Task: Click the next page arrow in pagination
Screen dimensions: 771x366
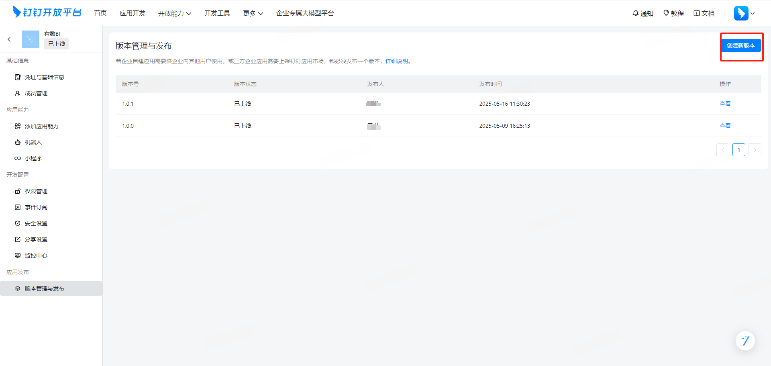Action: coord(755,150)
